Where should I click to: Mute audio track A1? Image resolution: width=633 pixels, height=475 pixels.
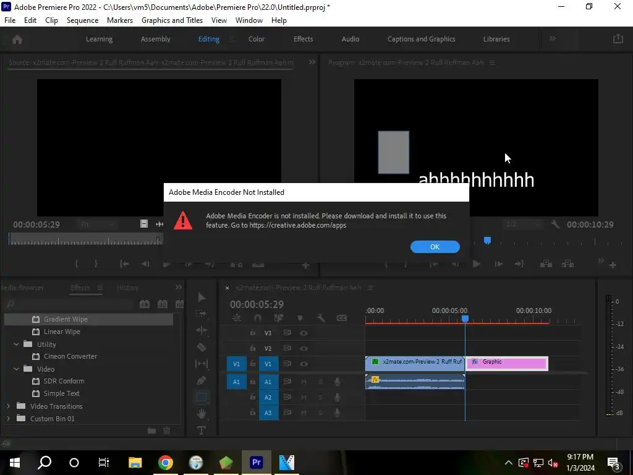click(304, 382)
